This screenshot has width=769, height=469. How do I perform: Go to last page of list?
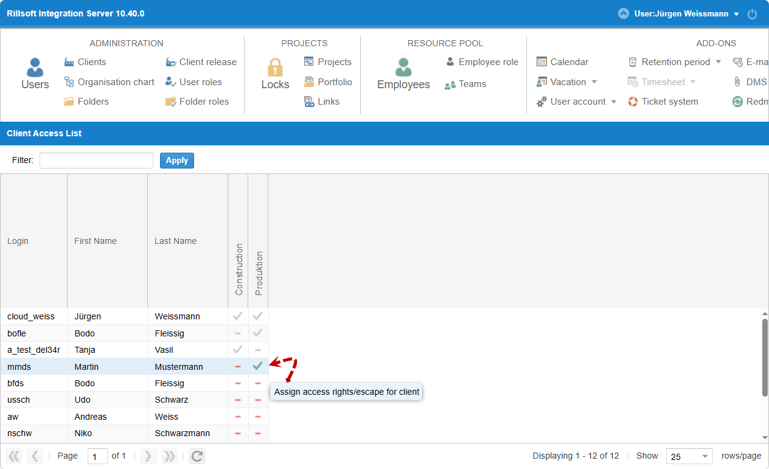pyautogui.click(x=169, y=456)
